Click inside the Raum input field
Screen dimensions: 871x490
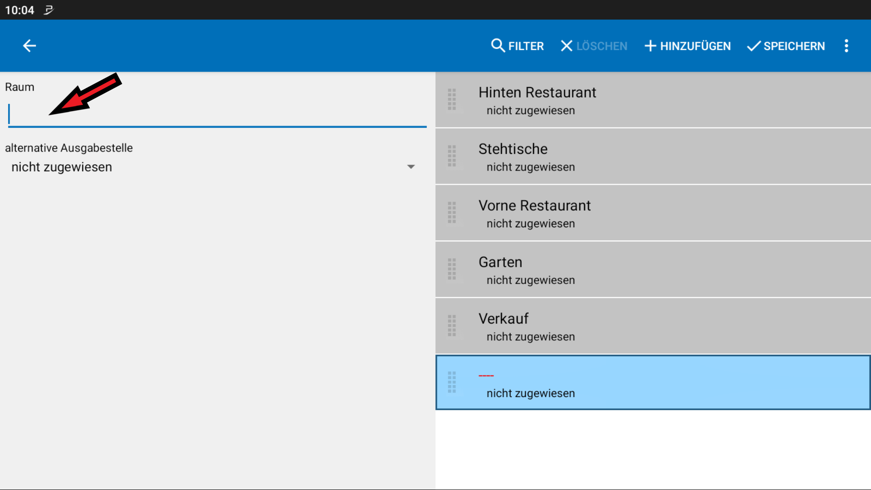pyautogui.click(x=213, y=113)
